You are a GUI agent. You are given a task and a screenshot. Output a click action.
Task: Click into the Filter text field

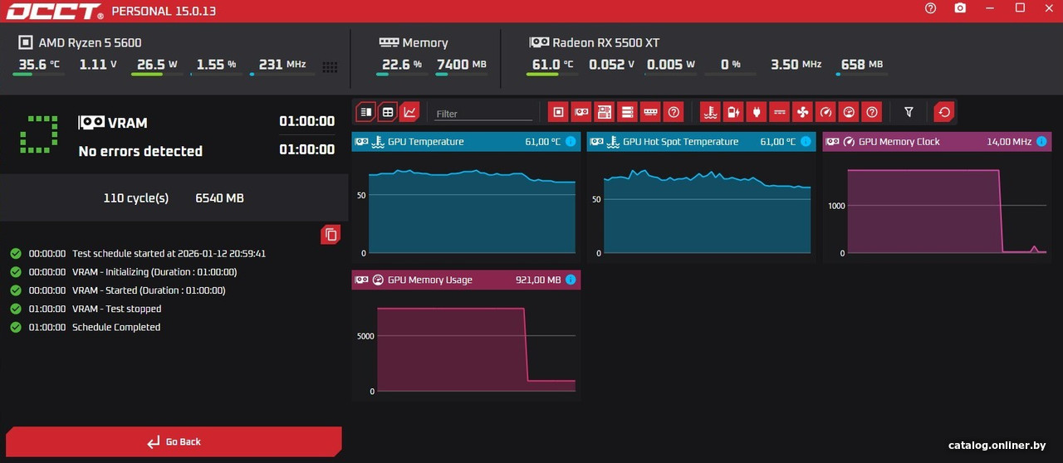coord(483,114)
